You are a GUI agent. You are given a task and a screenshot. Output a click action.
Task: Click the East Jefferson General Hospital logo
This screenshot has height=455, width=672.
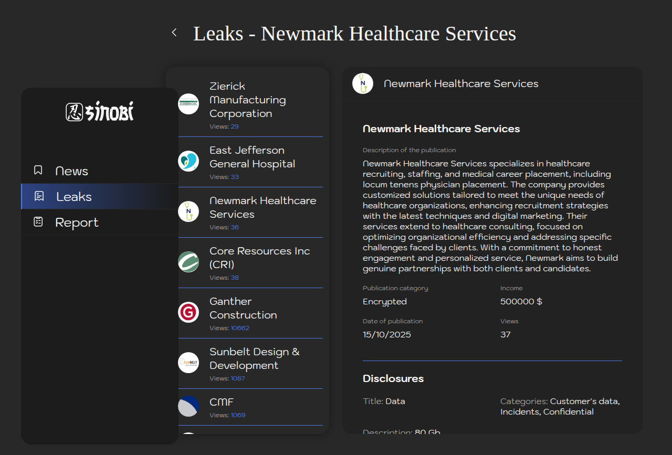point(188,161)
